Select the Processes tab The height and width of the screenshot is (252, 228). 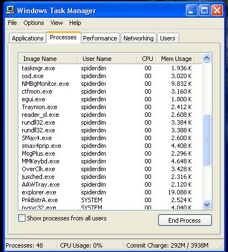[x=63, y=37]
